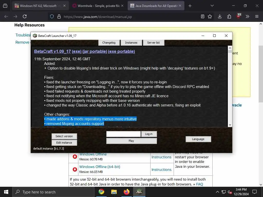The height and width of the screenshot is (197, 263).
Task: Reload the Java downloads page
Action: click(25, 16)
